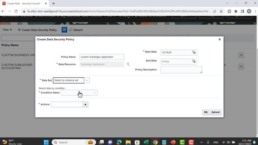Click the Policy Description text area

[181, 70]
